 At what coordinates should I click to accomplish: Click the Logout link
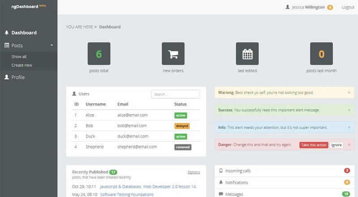tap(348, 7)
